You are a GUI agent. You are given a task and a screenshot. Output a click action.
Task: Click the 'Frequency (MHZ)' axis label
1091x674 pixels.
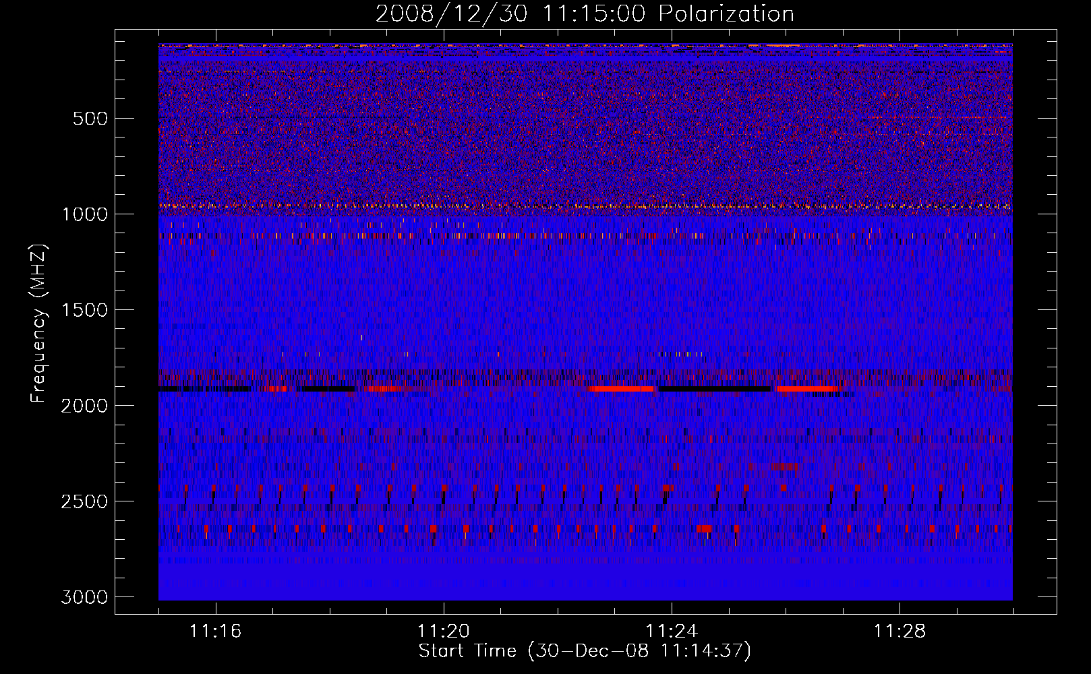pos(39,324)
